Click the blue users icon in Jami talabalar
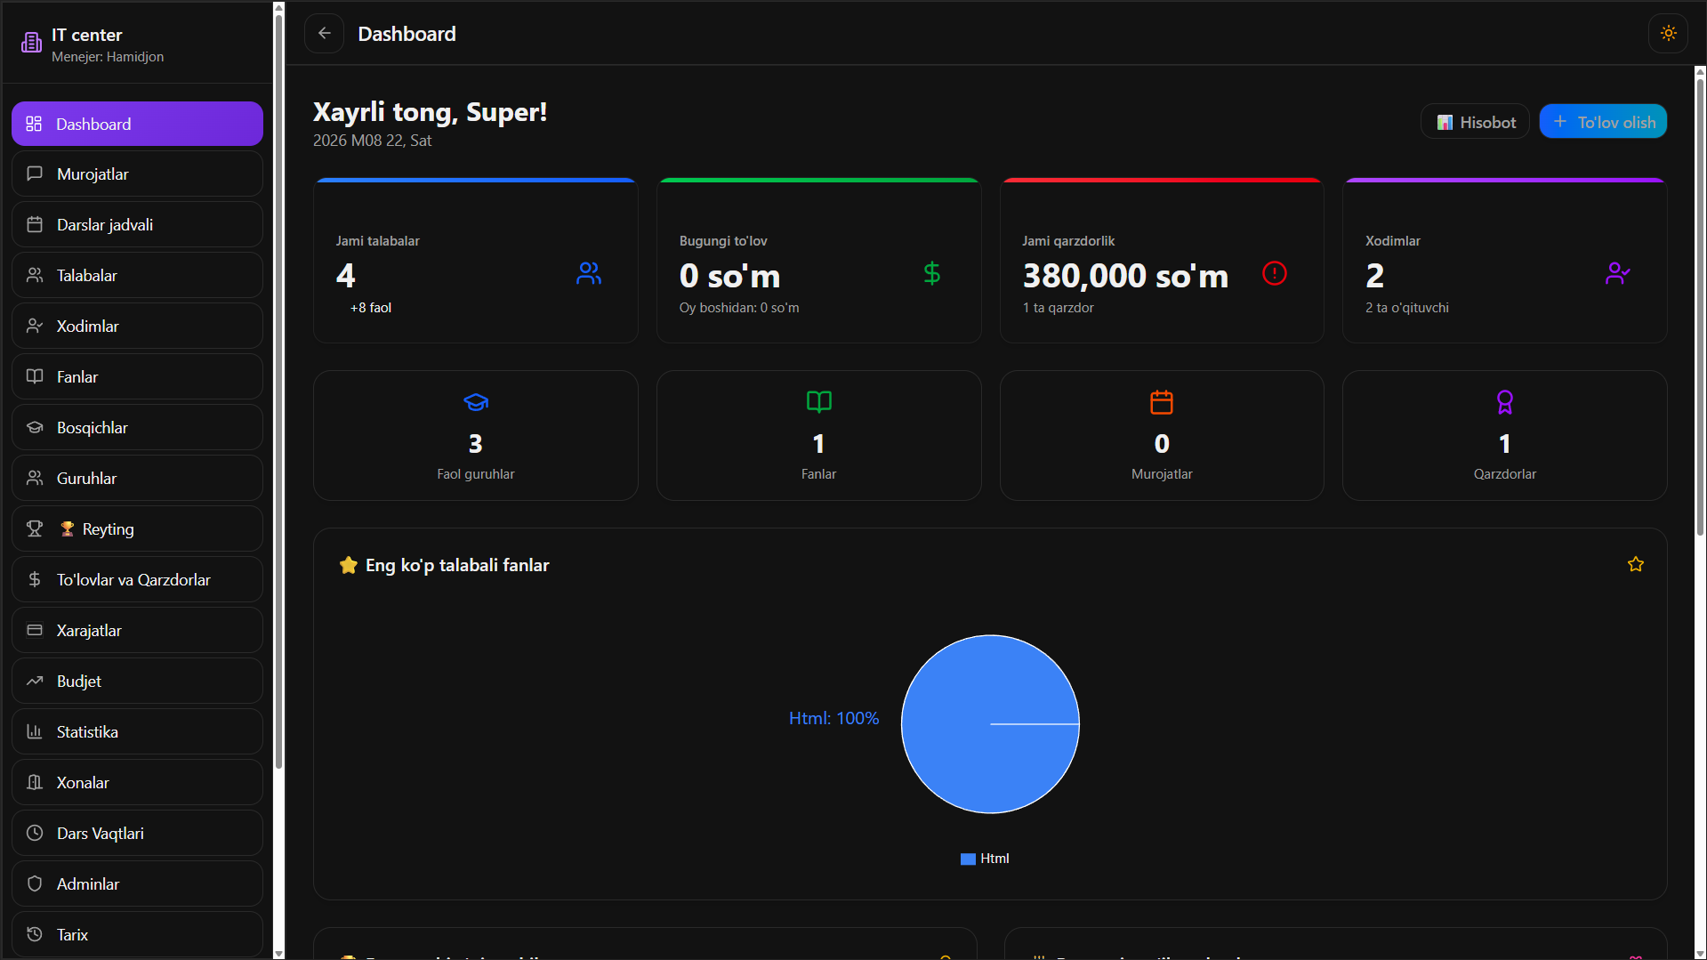1707x960 pixels. coord(588,273)
